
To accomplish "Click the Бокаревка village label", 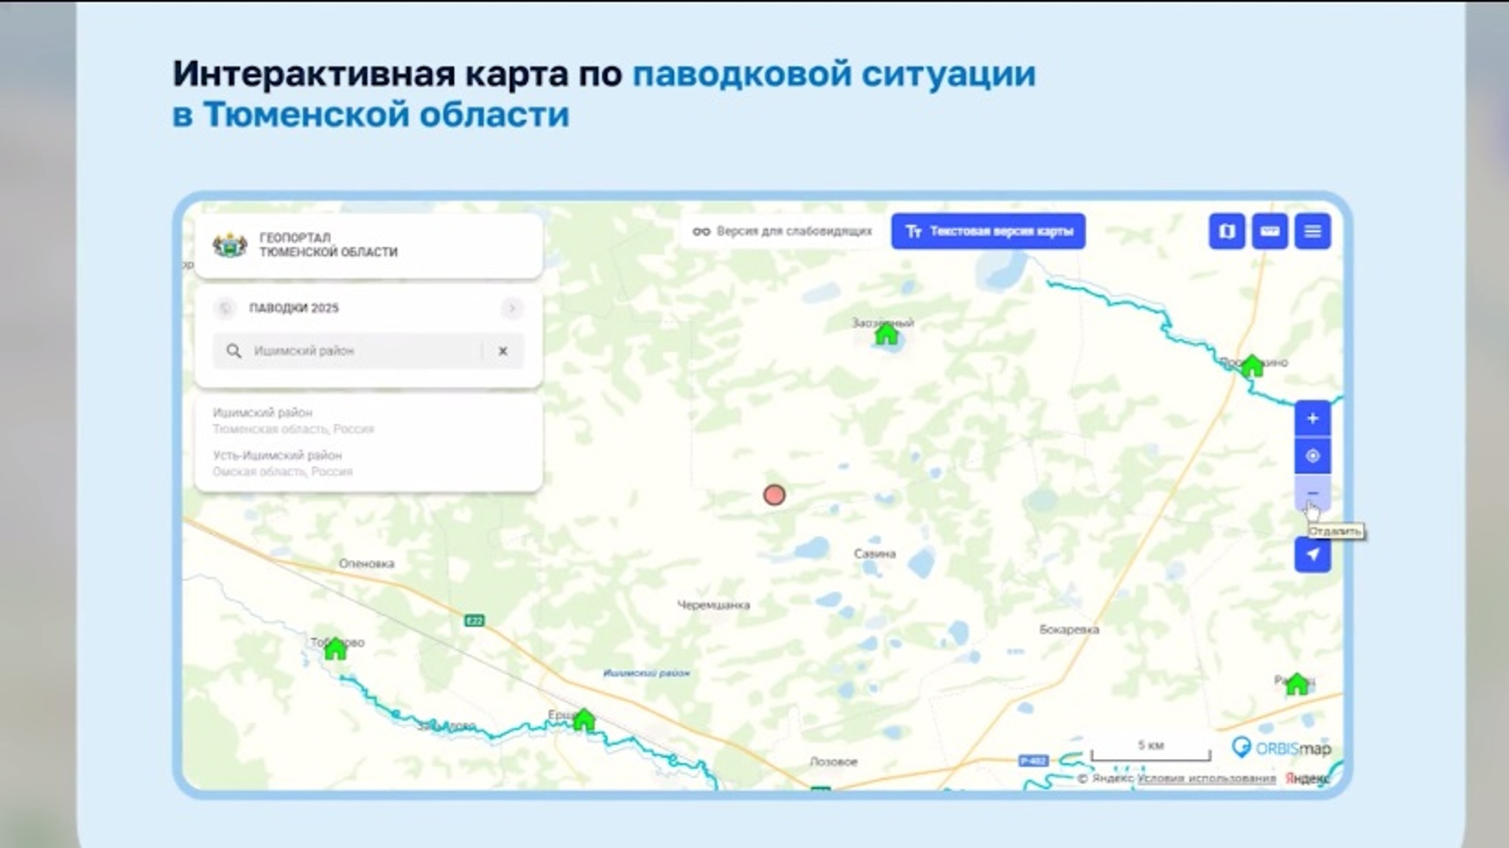I will (1069, 629).
